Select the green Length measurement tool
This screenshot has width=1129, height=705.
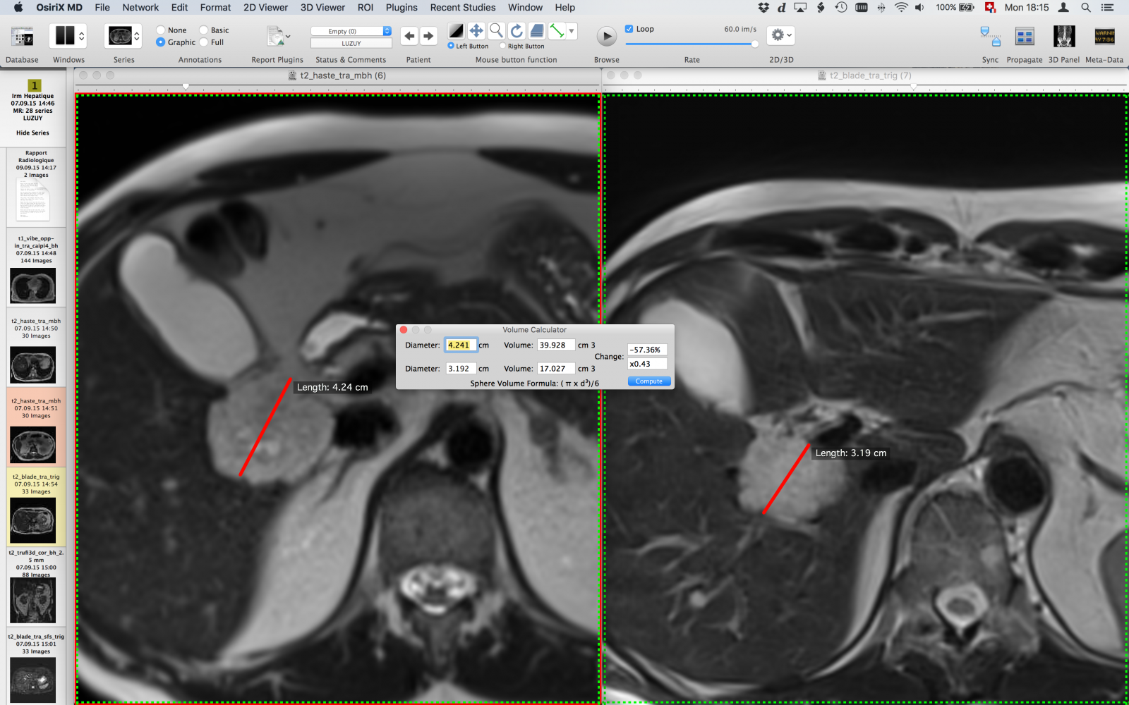pyautogui.click(x=555, y=30)
